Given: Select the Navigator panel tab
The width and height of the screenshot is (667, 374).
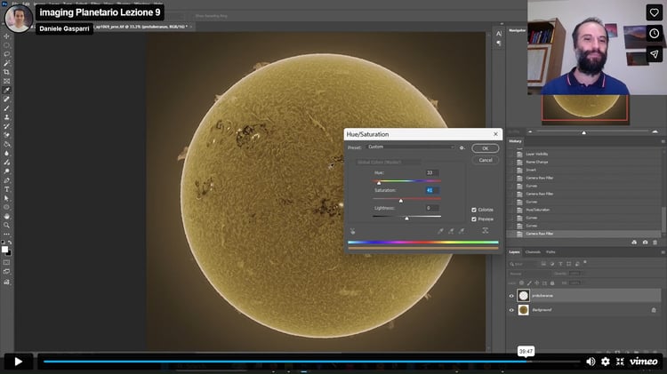Looking at the screenshot, I should point(518,30).
